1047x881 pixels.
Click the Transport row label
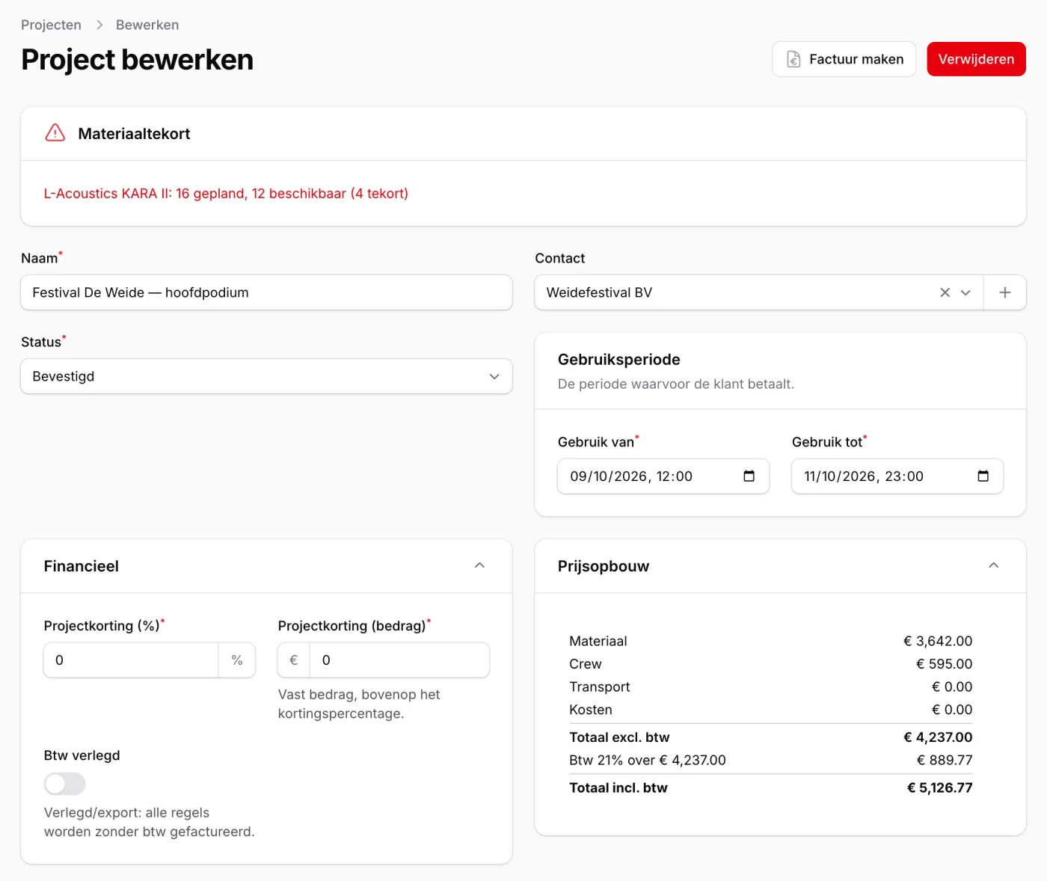tap(599, 687)
